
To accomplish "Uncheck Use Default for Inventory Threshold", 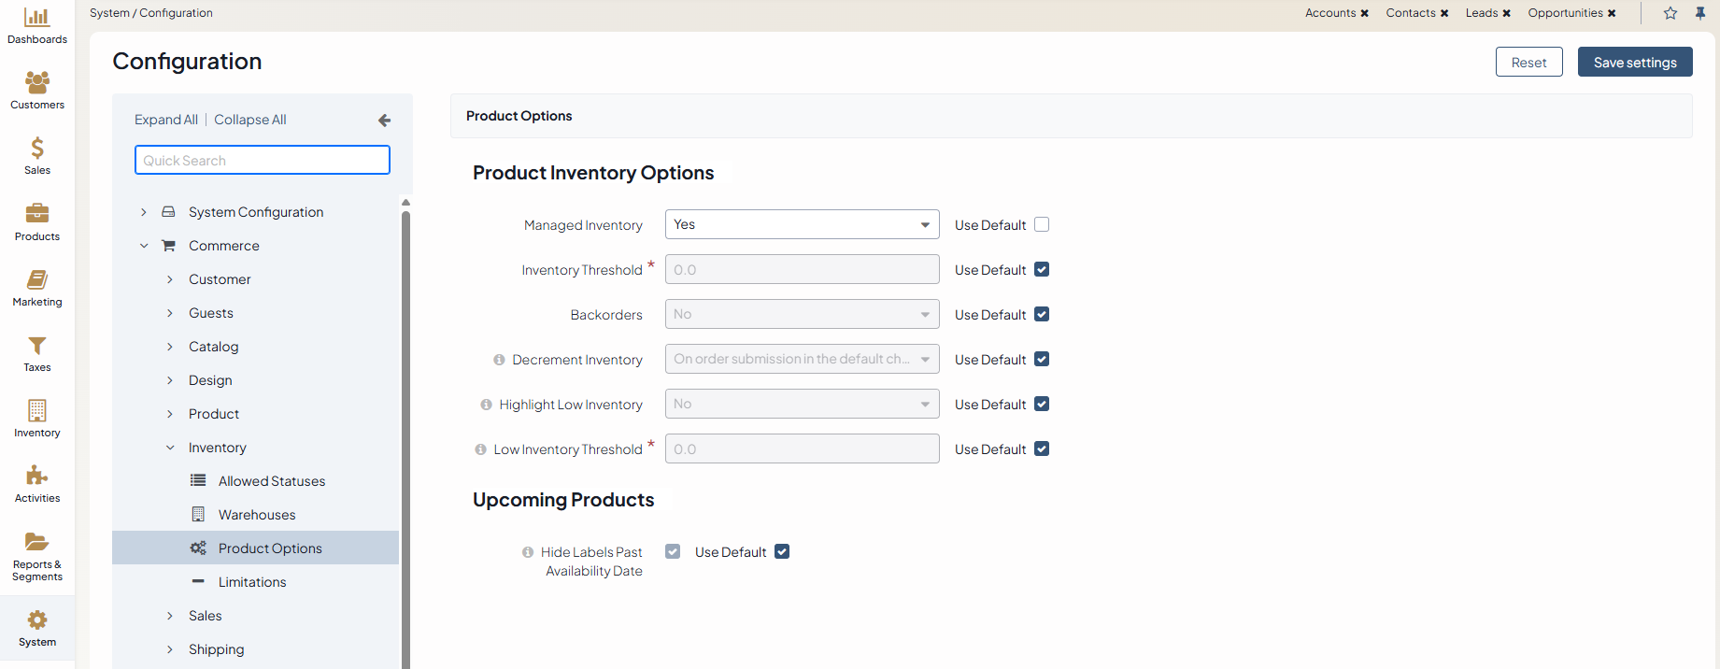I will tap(1042, 269).
